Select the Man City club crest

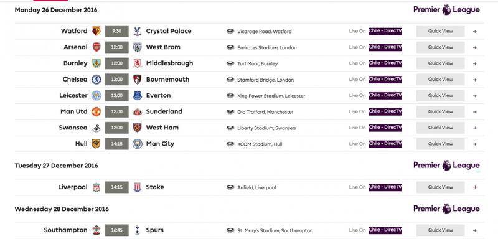(x=137, y=144)
